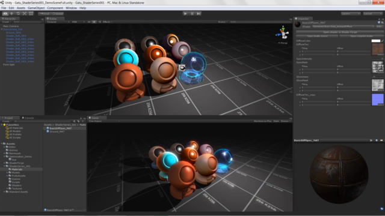385x216 pixels.
Task: Click the DiffuseColor white swatch
Action: (x=375, y=41)
